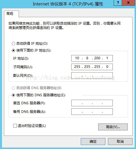Enable 退出时验证设置 checkbox
Viewport: 136px width, 149px height.
click(15, 126)
